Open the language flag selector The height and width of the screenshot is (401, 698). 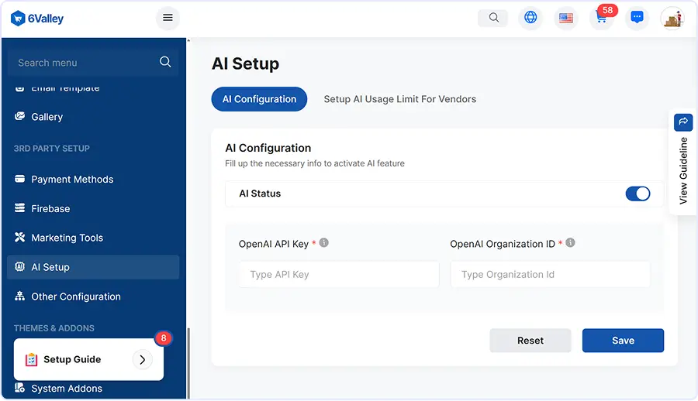(566, 19)
